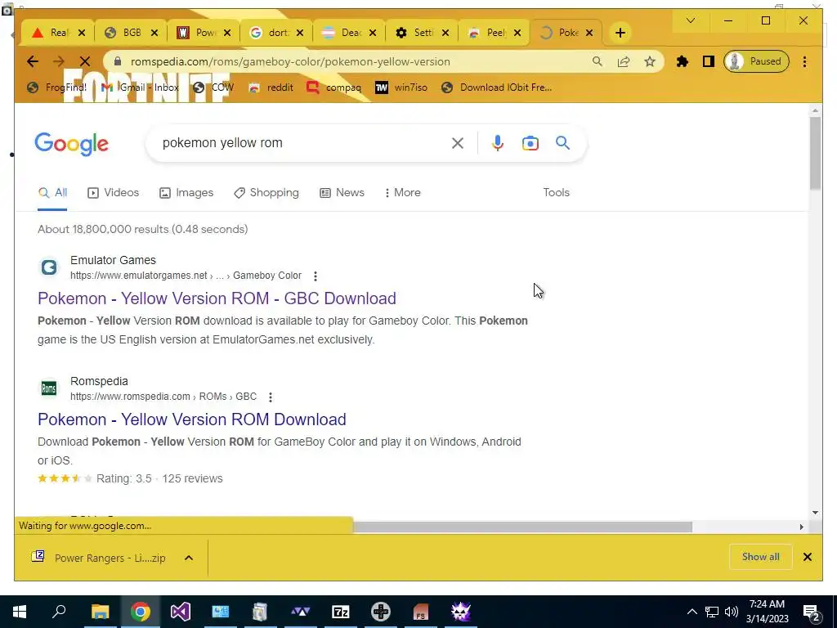Stop loading the page
Screen dimensions: 837x628
click(x=85, y=61)
